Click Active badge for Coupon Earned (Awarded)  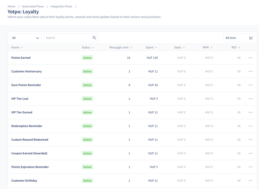(x=87, y=153)
